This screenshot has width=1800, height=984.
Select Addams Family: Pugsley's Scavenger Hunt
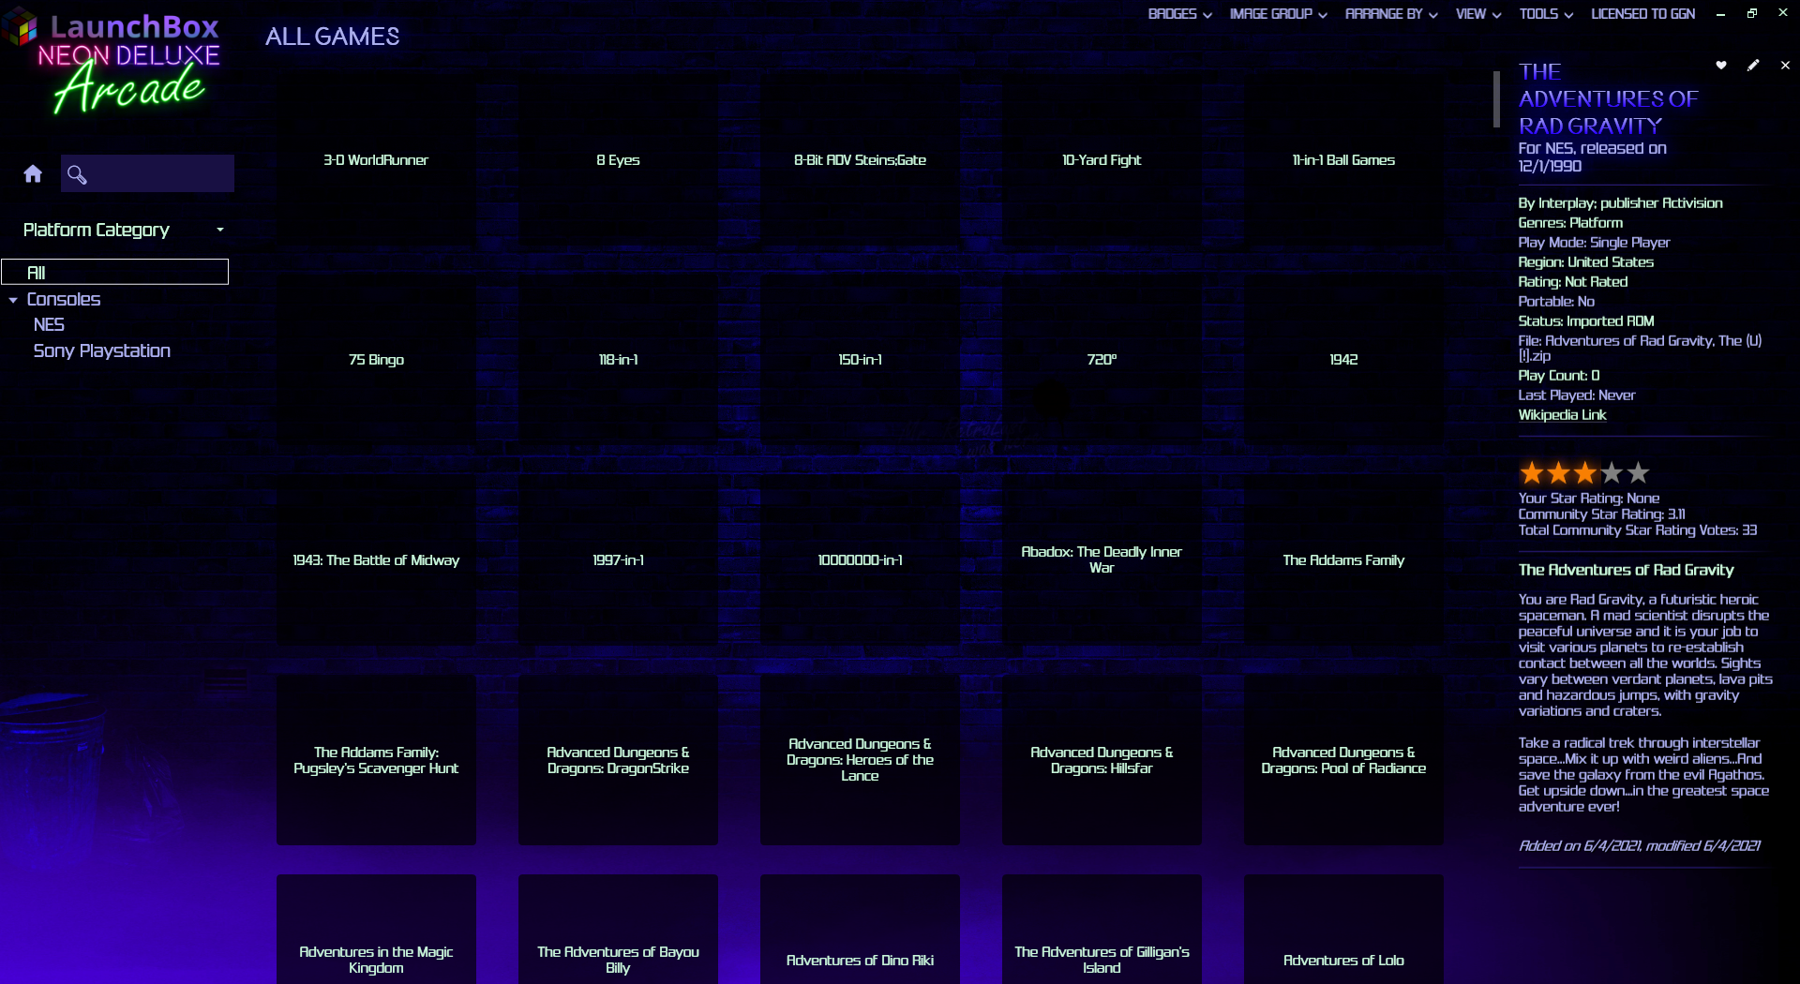tap(376, 760)
